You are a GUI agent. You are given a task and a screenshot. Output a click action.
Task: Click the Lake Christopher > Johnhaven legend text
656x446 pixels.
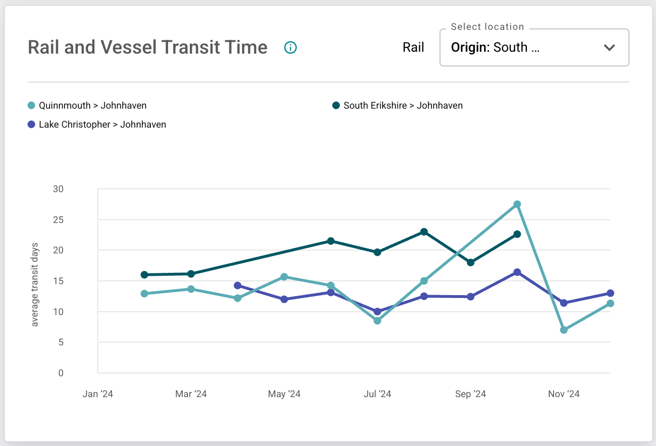pos(103,124)
